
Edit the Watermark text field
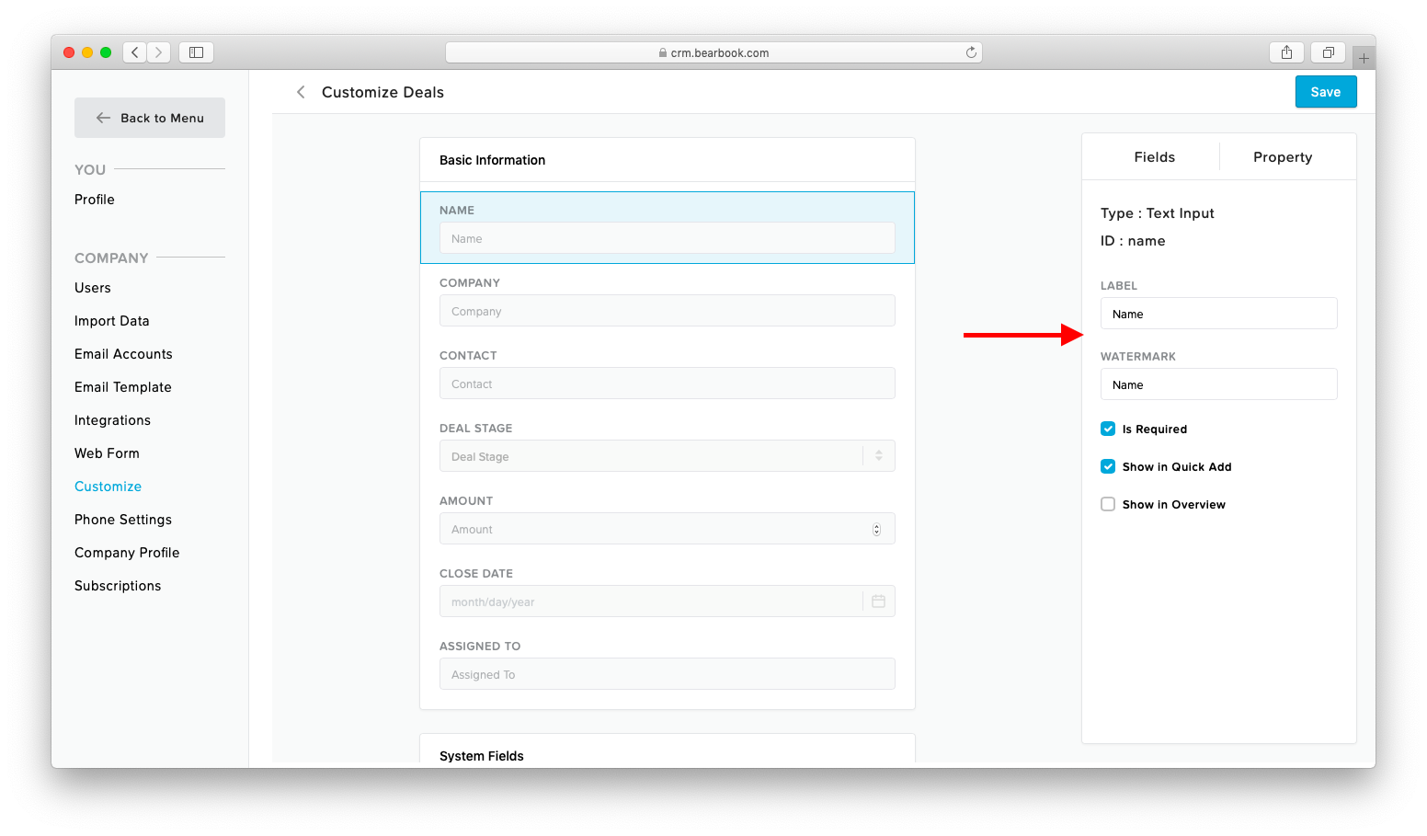[1219, 384]
